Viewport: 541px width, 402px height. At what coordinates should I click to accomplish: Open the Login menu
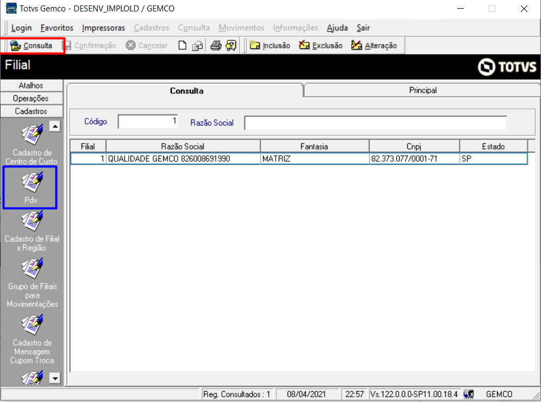click(x=21, y=28)
